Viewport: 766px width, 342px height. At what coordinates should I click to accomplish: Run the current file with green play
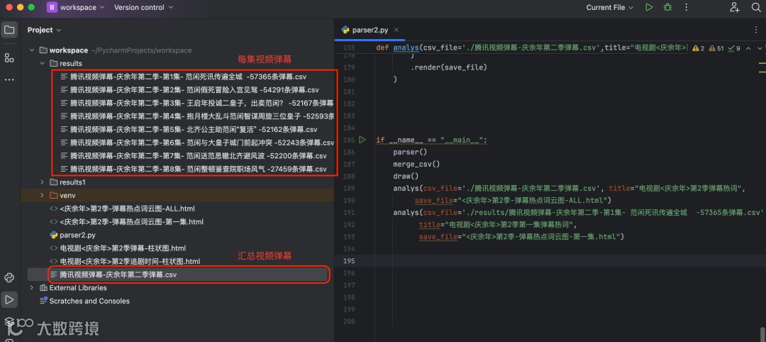click(649, 7)
